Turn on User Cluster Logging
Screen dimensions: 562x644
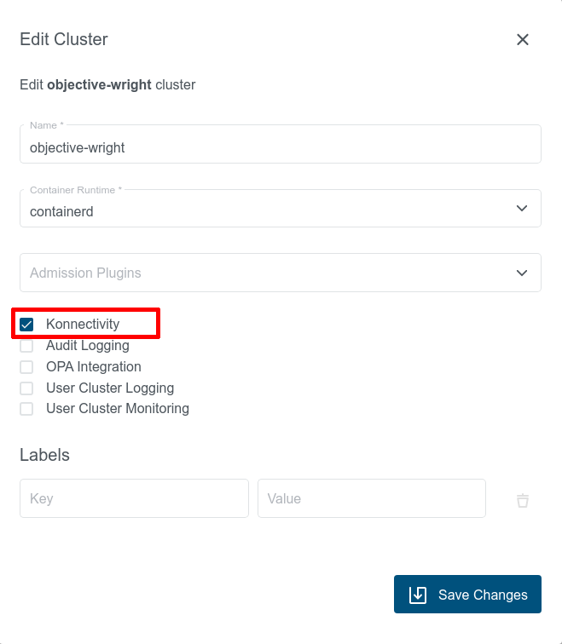pos(26,388)
